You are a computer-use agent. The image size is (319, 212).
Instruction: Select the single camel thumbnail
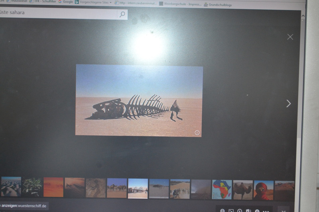click(x=243, y=190)
